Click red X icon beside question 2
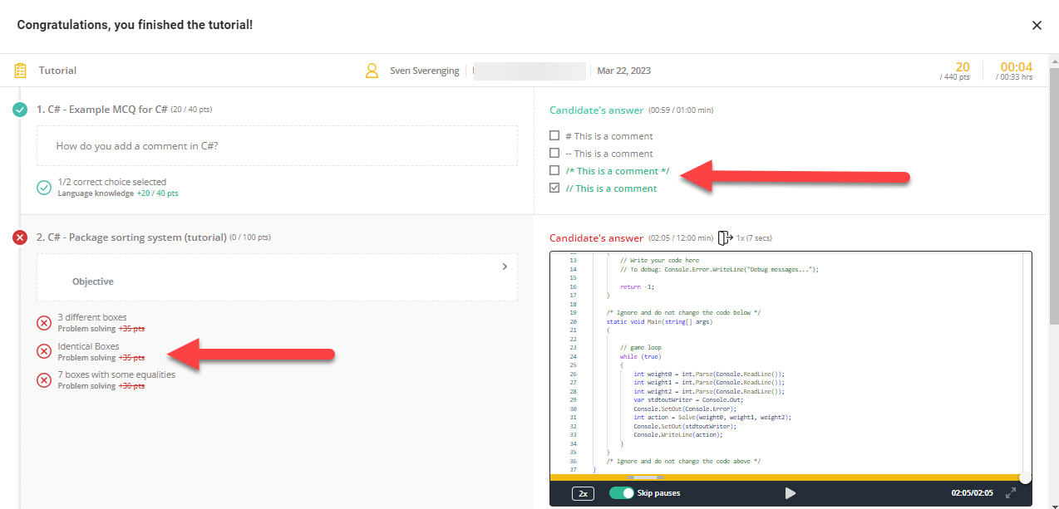The height and width of the screenshot is (509, 1059). [20, 238]
